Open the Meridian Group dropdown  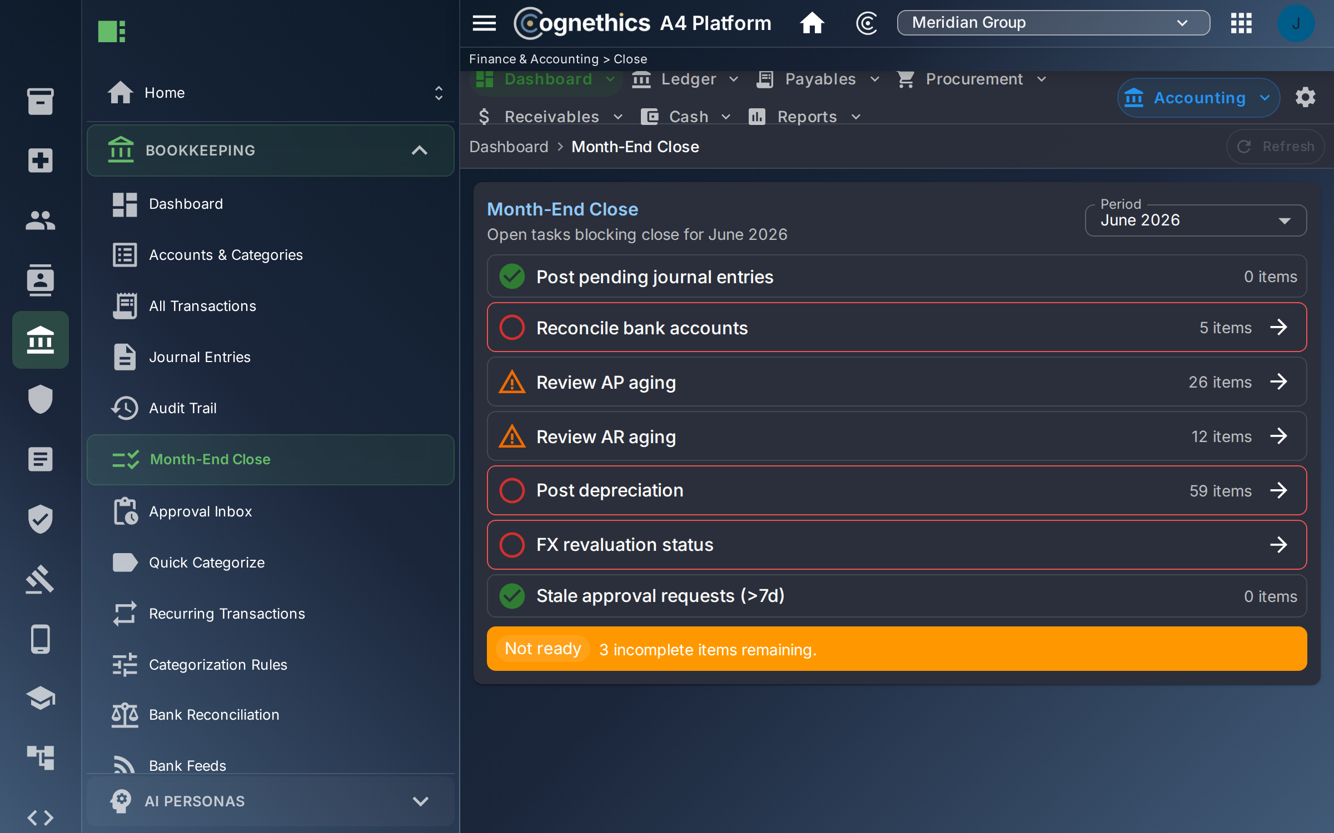pos(1053,23)
